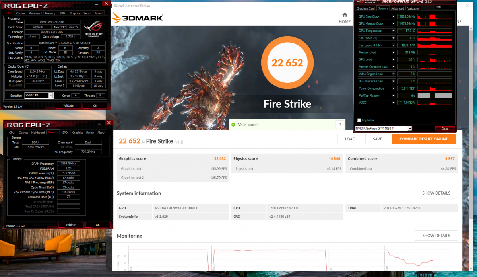Viewport: 477px width, 277px height.
Task: Open the Validation tab in GPU-Z
Action: 413,8
